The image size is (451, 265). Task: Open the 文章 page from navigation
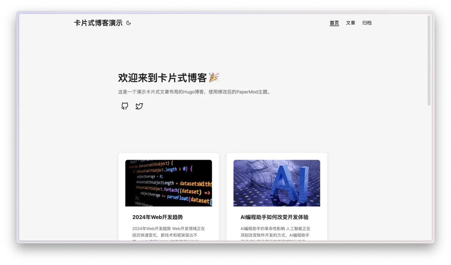click(350, 23)
